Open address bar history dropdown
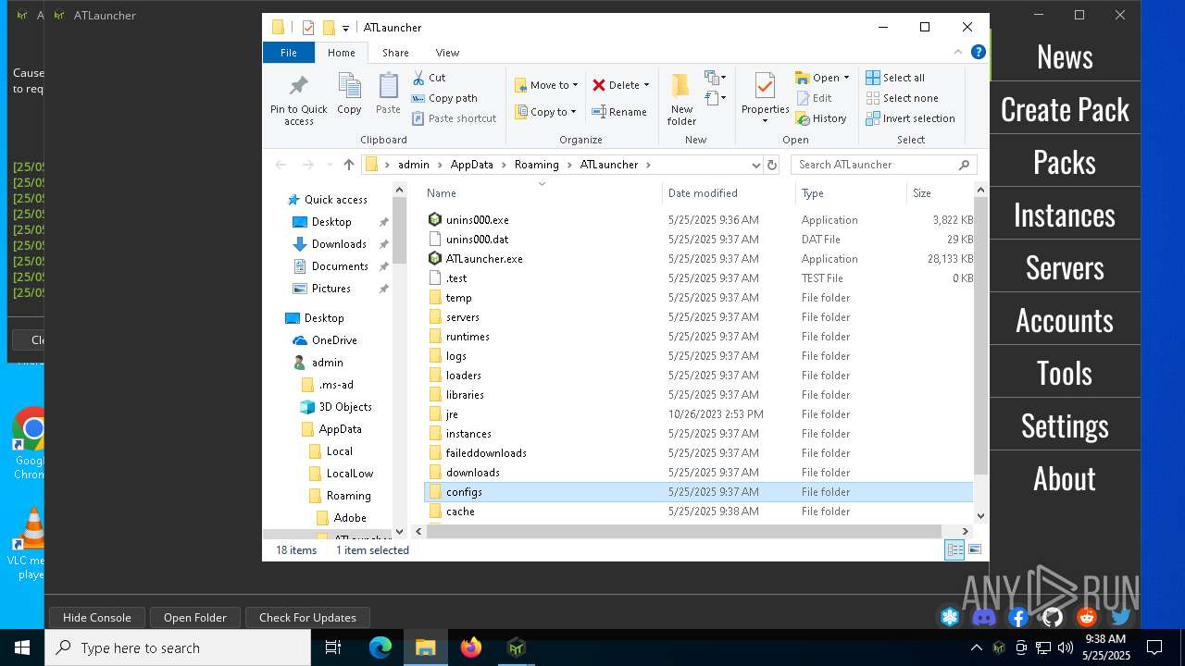1185x666 pixels. (756, 165)
